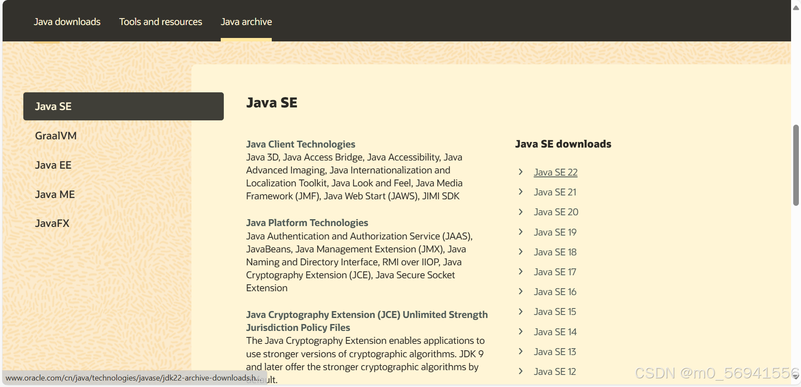Open the Java SE 15 download link
This screenshot has height=387, width=801.
tap(555, 311)
